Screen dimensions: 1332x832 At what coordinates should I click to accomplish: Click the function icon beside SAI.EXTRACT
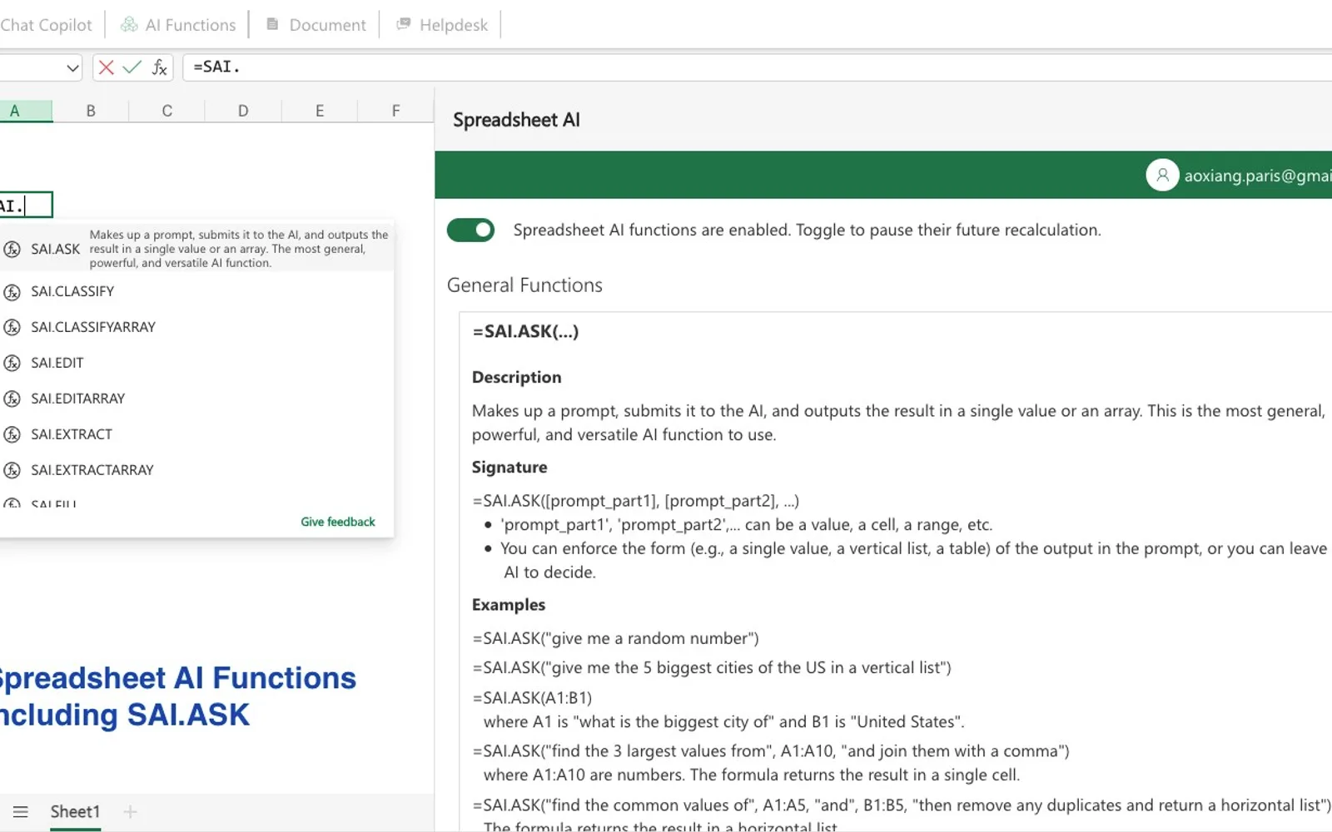(x=12, y=435)
